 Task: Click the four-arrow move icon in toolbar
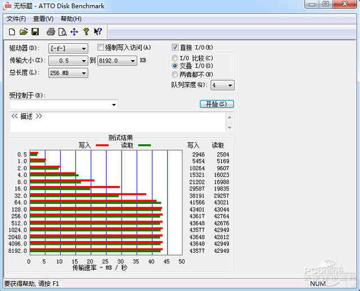point(74,31)
